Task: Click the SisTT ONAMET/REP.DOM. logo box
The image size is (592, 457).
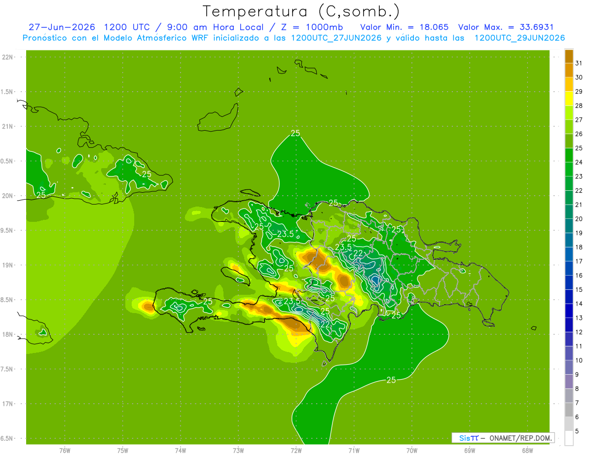Action: [x=503, y=438]
